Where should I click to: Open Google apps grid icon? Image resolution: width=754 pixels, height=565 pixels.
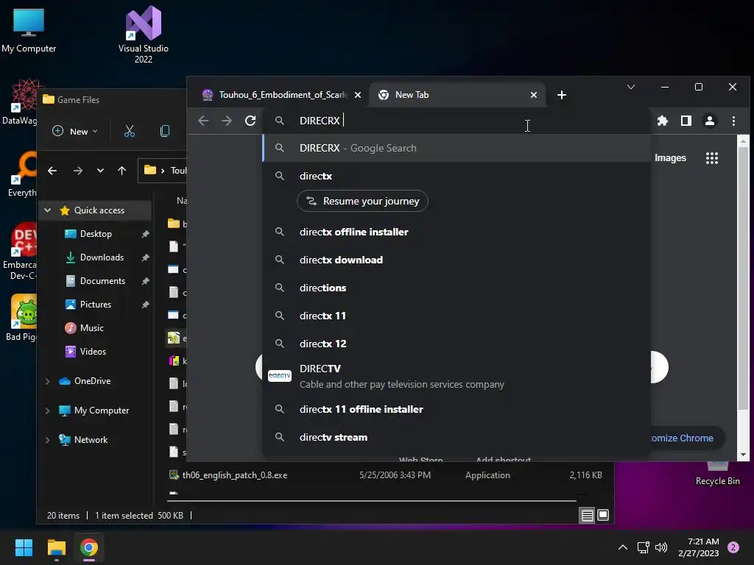tap(712, 158)
